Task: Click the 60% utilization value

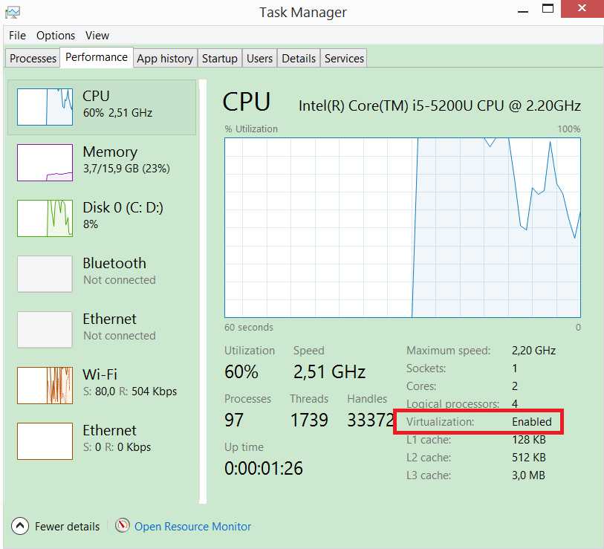Action: tap(241, 371)
